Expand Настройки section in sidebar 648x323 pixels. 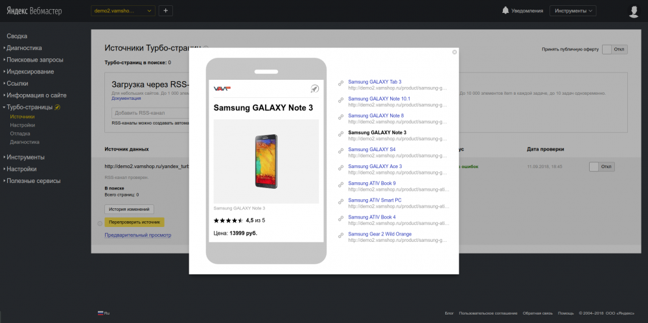[x=21, y=169]
